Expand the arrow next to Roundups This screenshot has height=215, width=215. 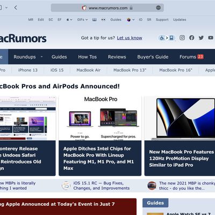coord(41,57)
